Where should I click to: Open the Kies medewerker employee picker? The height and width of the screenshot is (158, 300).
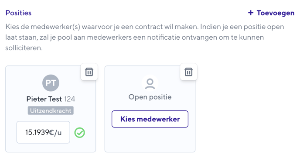tap(150, 119)
